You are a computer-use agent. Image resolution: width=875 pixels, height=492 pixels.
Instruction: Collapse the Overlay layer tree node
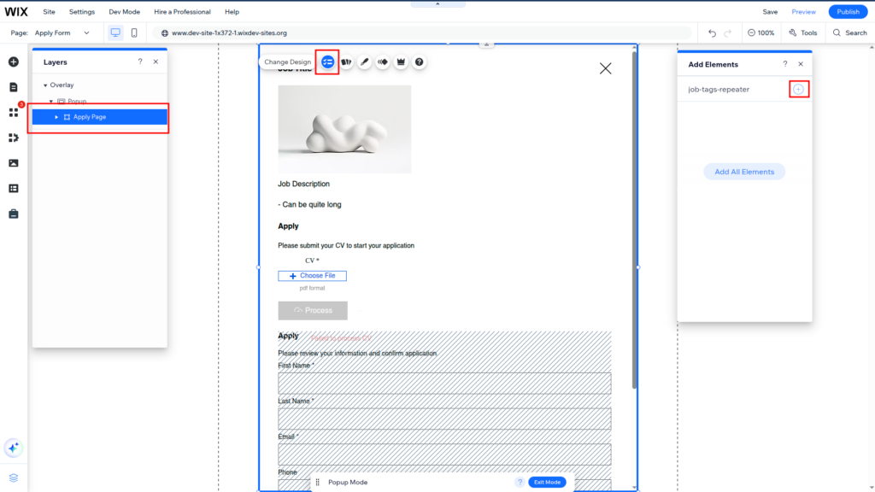point(44,85)
